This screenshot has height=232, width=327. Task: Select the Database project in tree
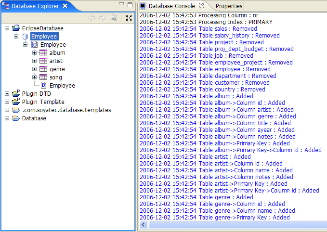34,118
